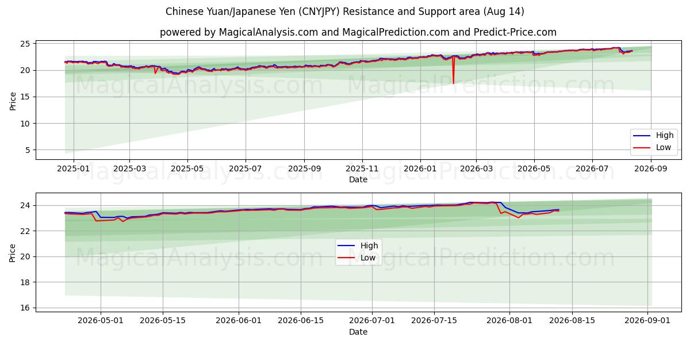This screenshot has width=690, height=345.
Task: Click the 2026-07-15 date label
Action: 434,321
